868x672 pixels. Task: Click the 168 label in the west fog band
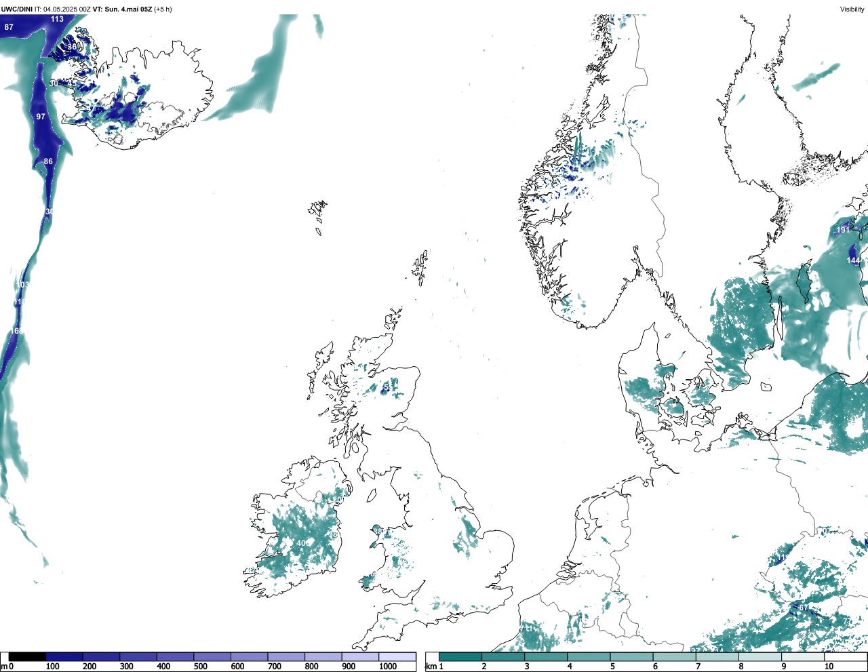[16, 331]
